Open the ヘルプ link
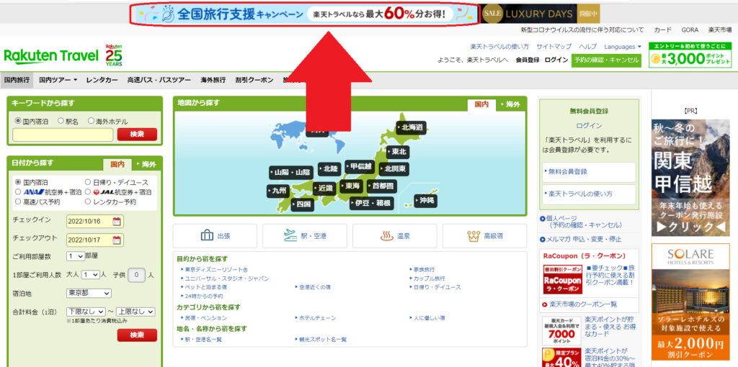This screenshot has height=367, width=738. (x=588, y=47)
